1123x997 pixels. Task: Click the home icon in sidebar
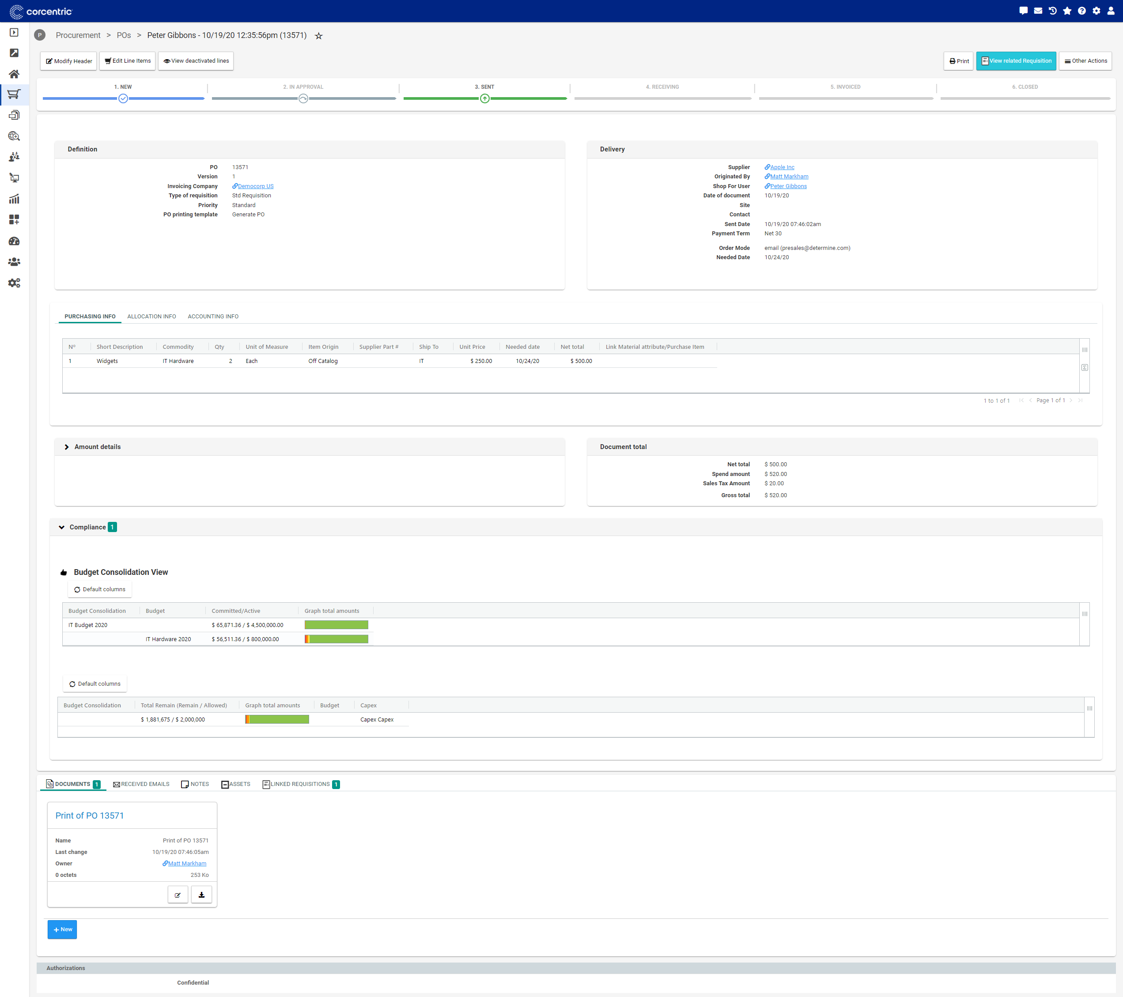click(14, 74)
